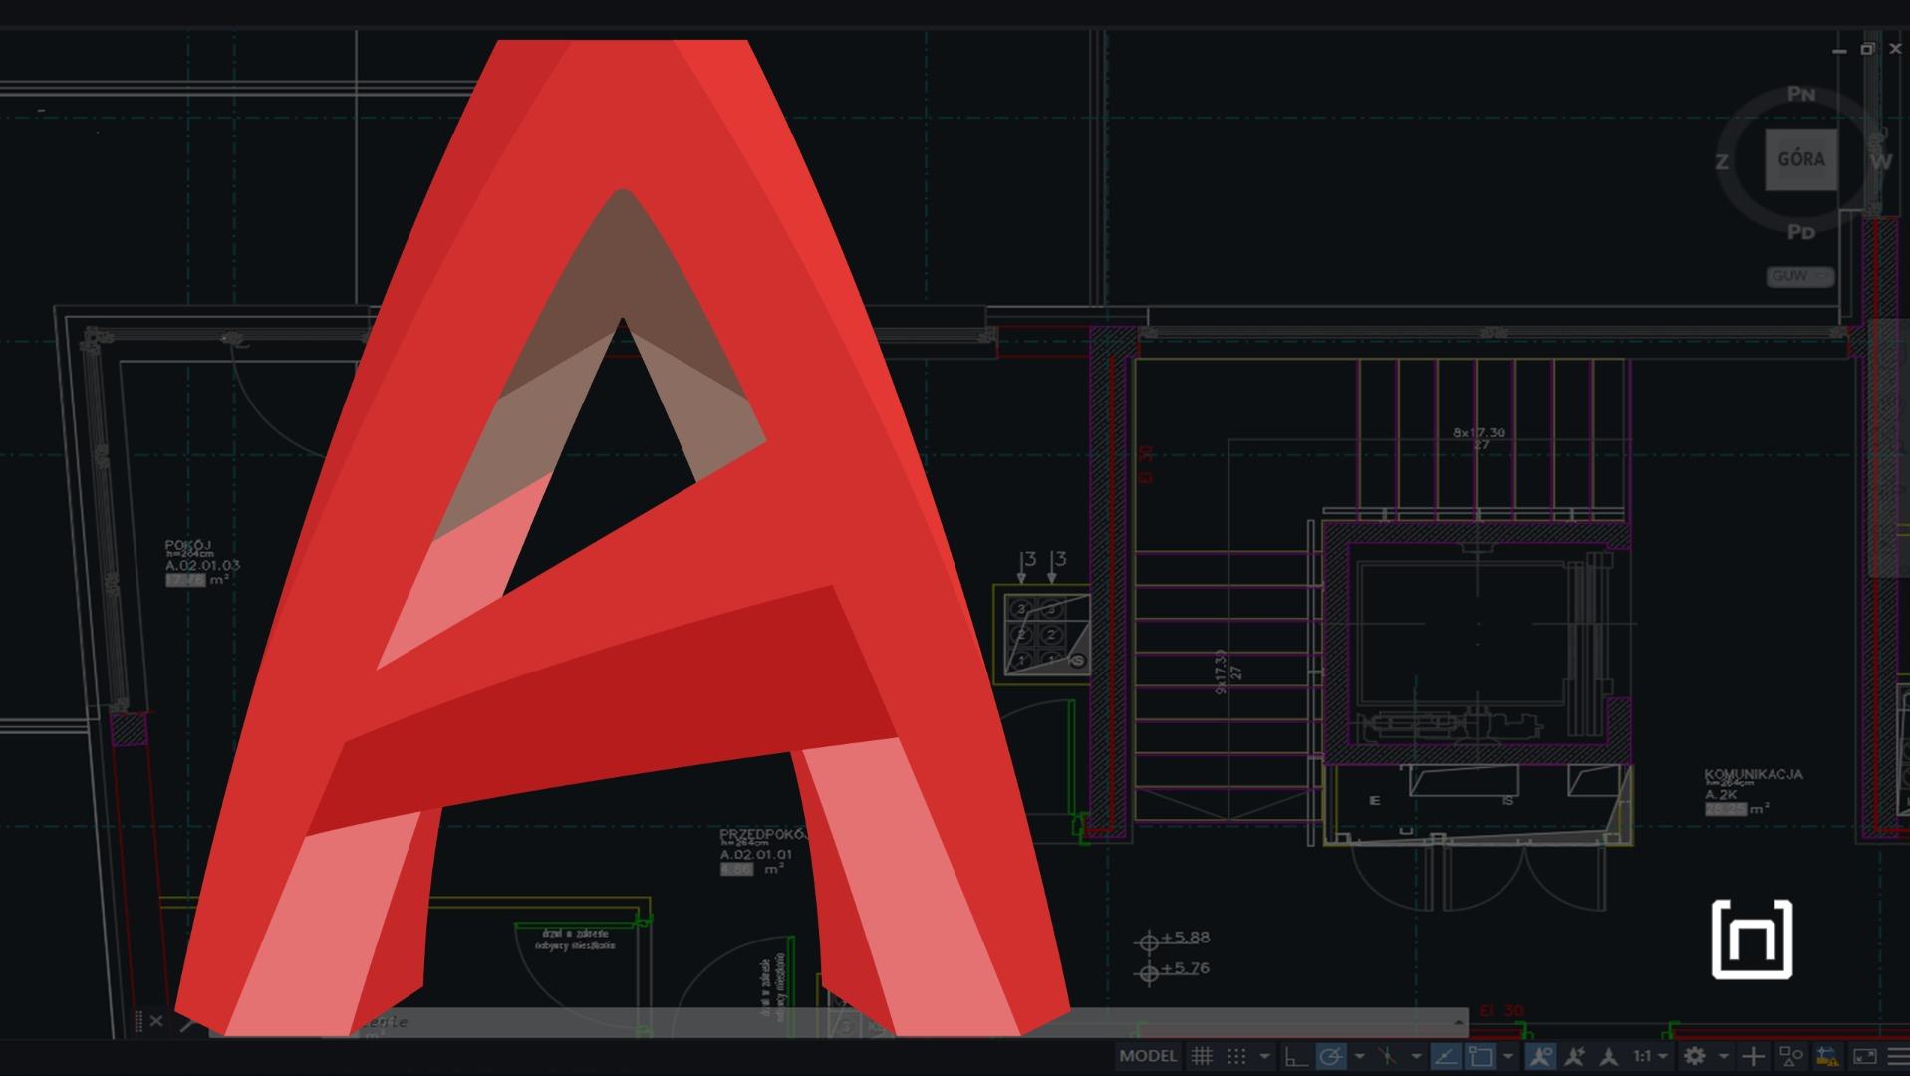Grab the command line grip handle
The width and height of the screenshot is (1910, 1076).
click(x=138, y=1021)
